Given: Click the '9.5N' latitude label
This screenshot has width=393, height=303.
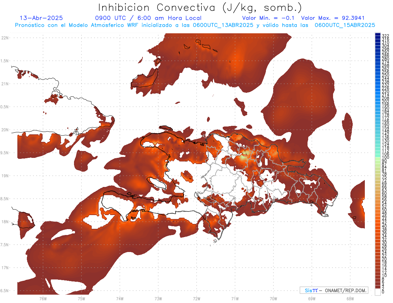Looking at the screenshot, I should 5,153.
